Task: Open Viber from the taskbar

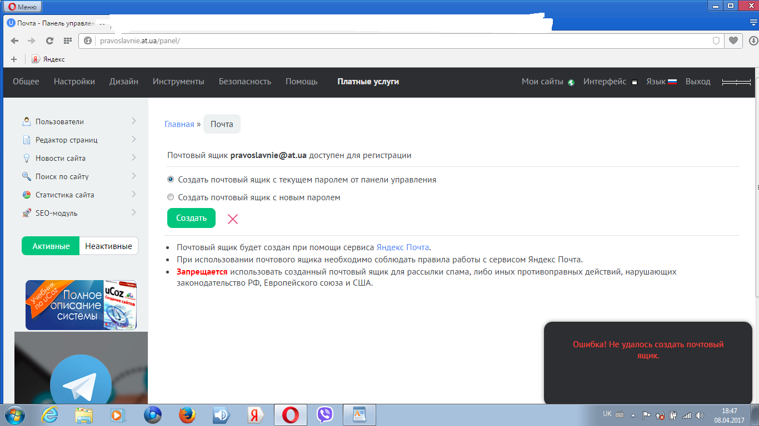Action: [x=324, y=415]
